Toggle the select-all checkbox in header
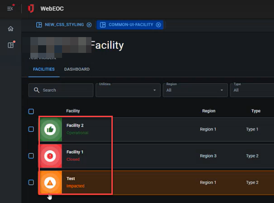 [31, 111]
